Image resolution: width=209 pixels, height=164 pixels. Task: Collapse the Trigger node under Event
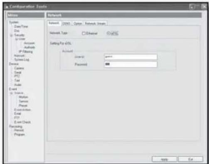[12, 93]
